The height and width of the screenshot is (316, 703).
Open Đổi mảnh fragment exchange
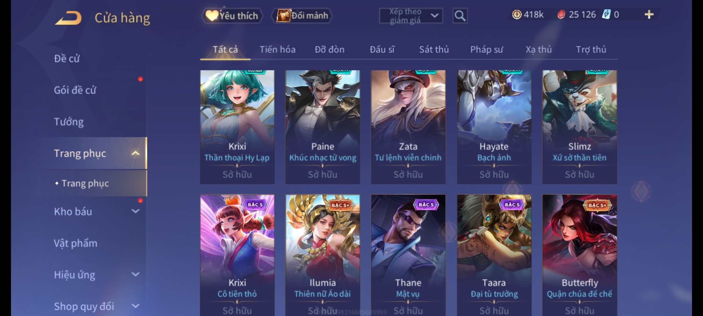302,16
